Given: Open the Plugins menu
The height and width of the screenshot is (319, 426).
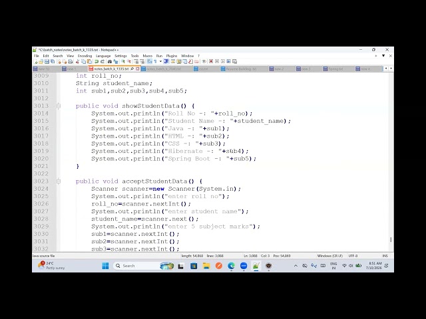Looking at the screenshot, I should (172, 56).
